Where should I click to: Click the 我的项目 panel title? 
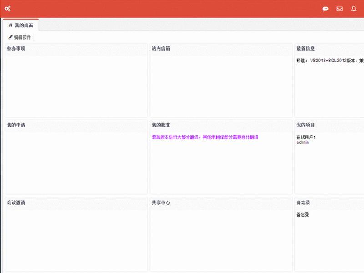(x=305, y=125)
